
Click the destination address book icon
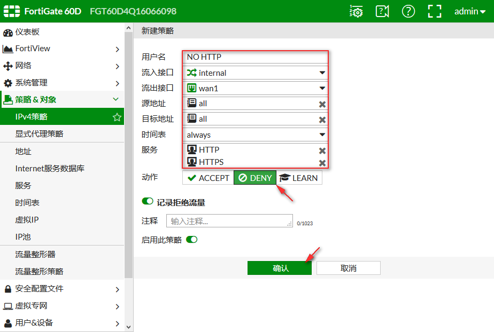[191, 118]
